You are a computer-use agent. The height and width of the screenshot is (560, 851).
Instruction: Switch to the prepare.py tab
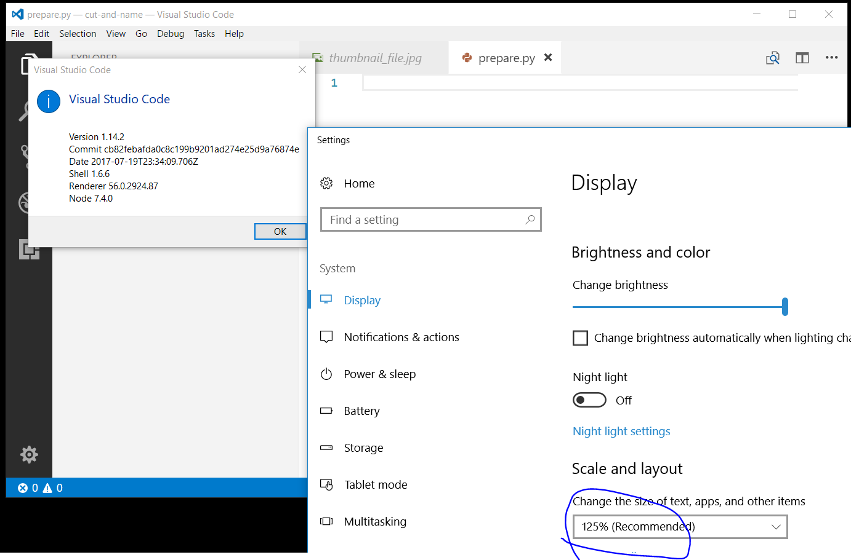pyautogui.click(x=505, y=58)
